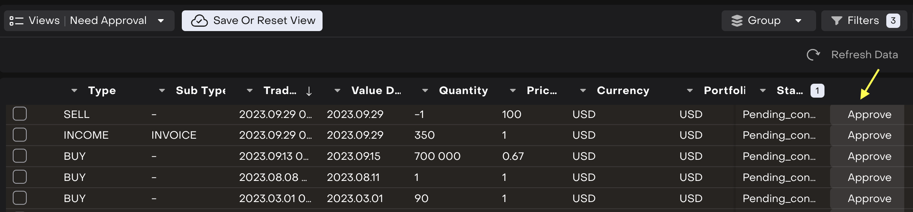Viewport: 913px width, 212px height.
Task: Open the Currency column header menu
Action: click(x=583, y=91)
